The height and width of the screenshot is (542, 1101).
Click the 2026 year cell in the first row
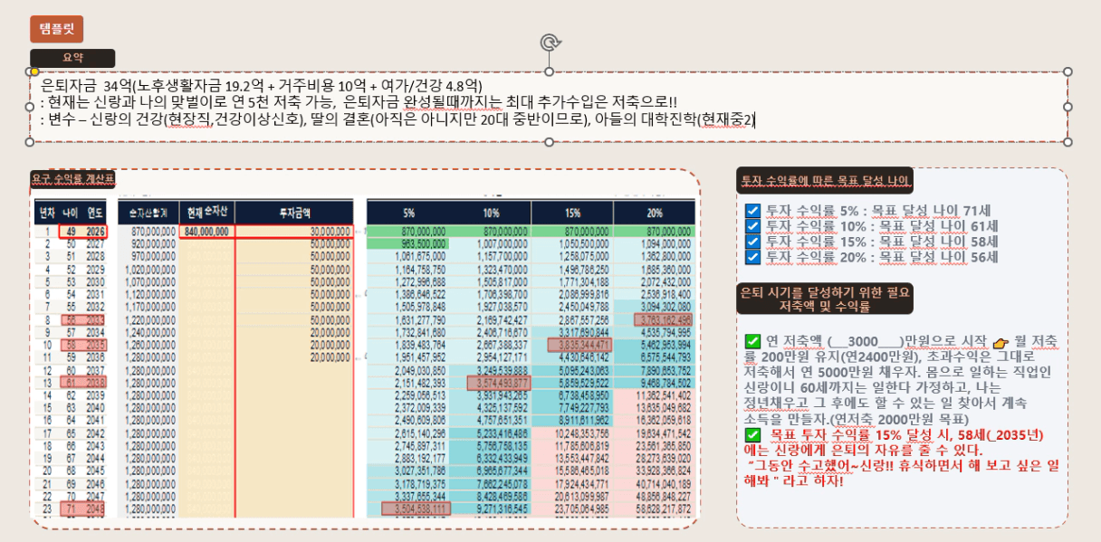(x=96, y=232)
